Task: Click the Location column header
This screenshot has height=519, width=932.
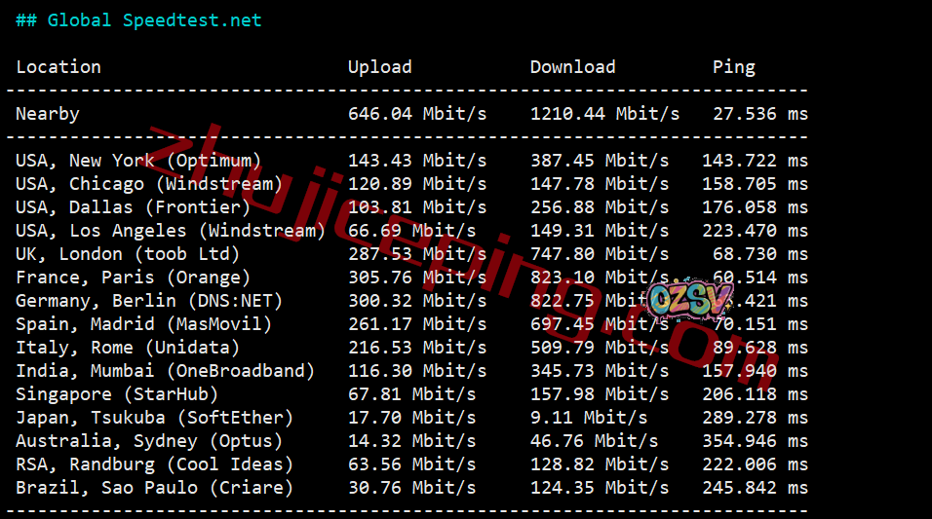Action: click(58, 66)
